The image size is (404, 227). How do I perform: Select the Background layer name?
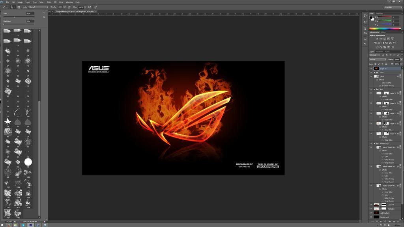tap(384, 217)
